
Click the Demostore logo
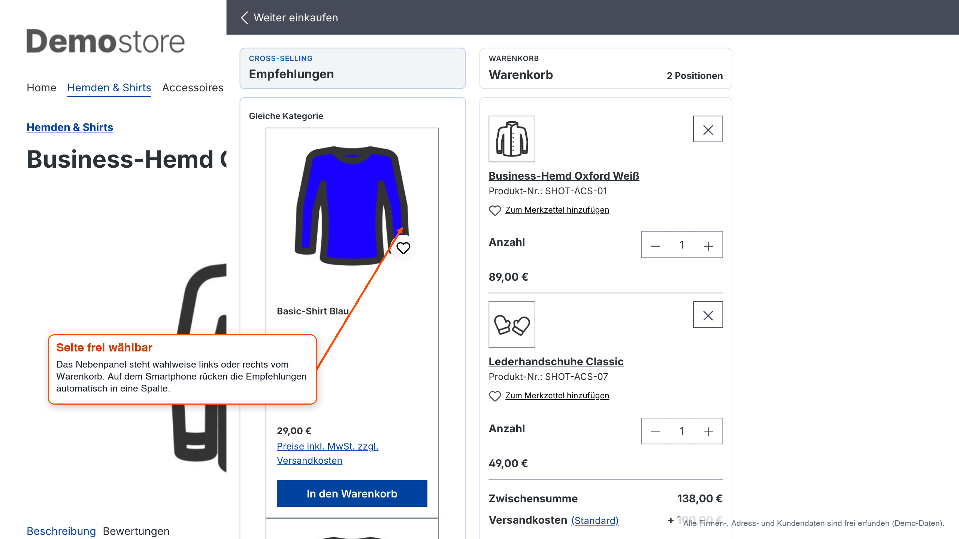[x=105, y=41]
